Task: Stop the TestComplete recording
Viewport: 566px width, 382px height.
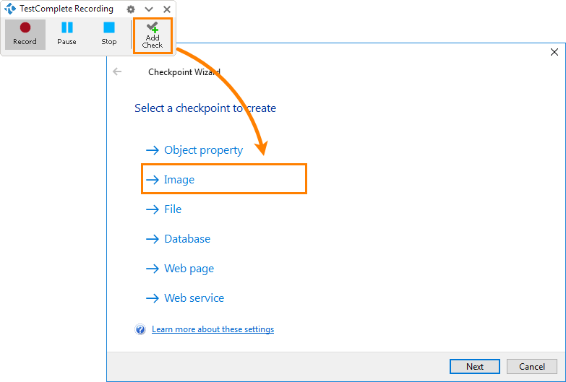Action: click(x=108, y=34)
